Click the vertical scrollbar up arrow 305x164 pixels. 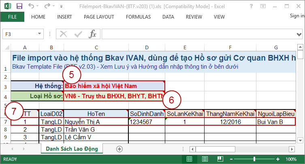click(300, 47)
